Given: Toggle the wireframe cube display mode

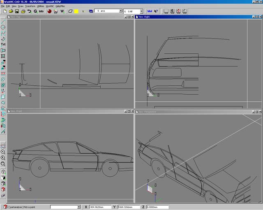Looking at the screenshot, I should (3, 172).
